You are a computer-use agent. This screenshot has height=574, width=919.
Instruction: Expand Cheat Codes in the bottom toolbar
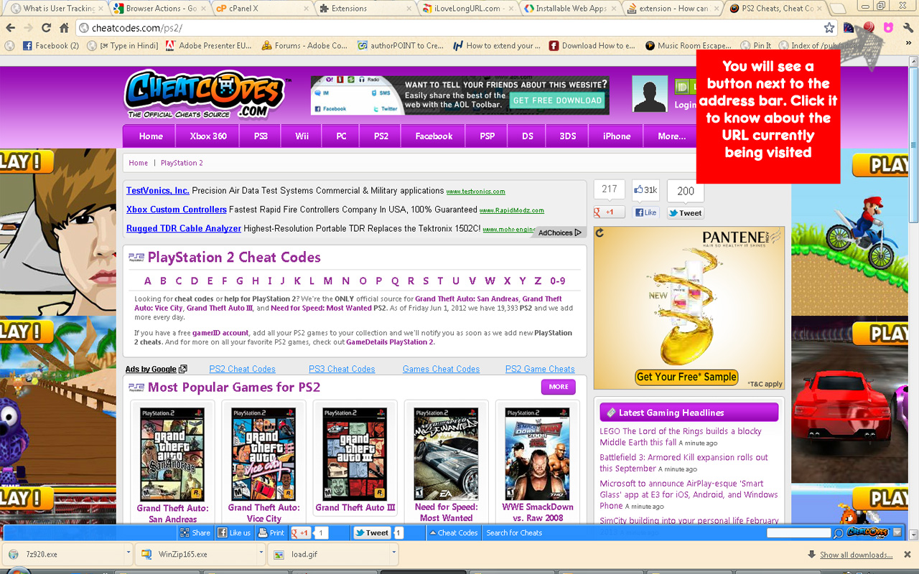453,533
